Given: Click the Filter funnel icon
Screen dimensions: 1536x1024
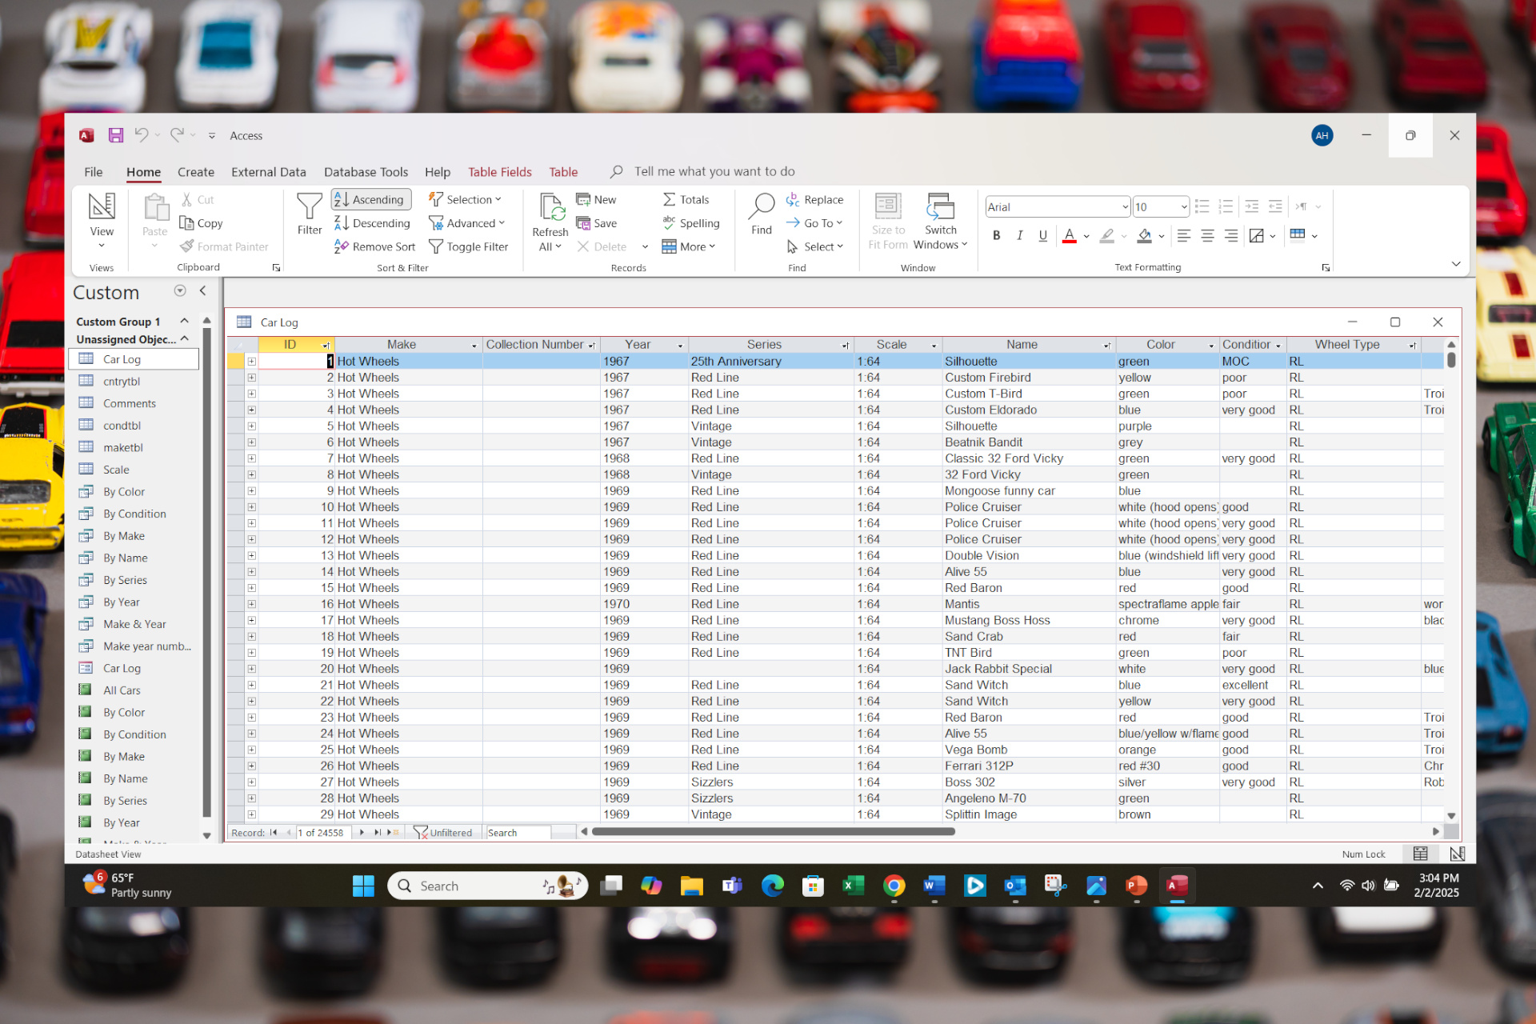Looking at the screenshot, I should coord(309,214).
